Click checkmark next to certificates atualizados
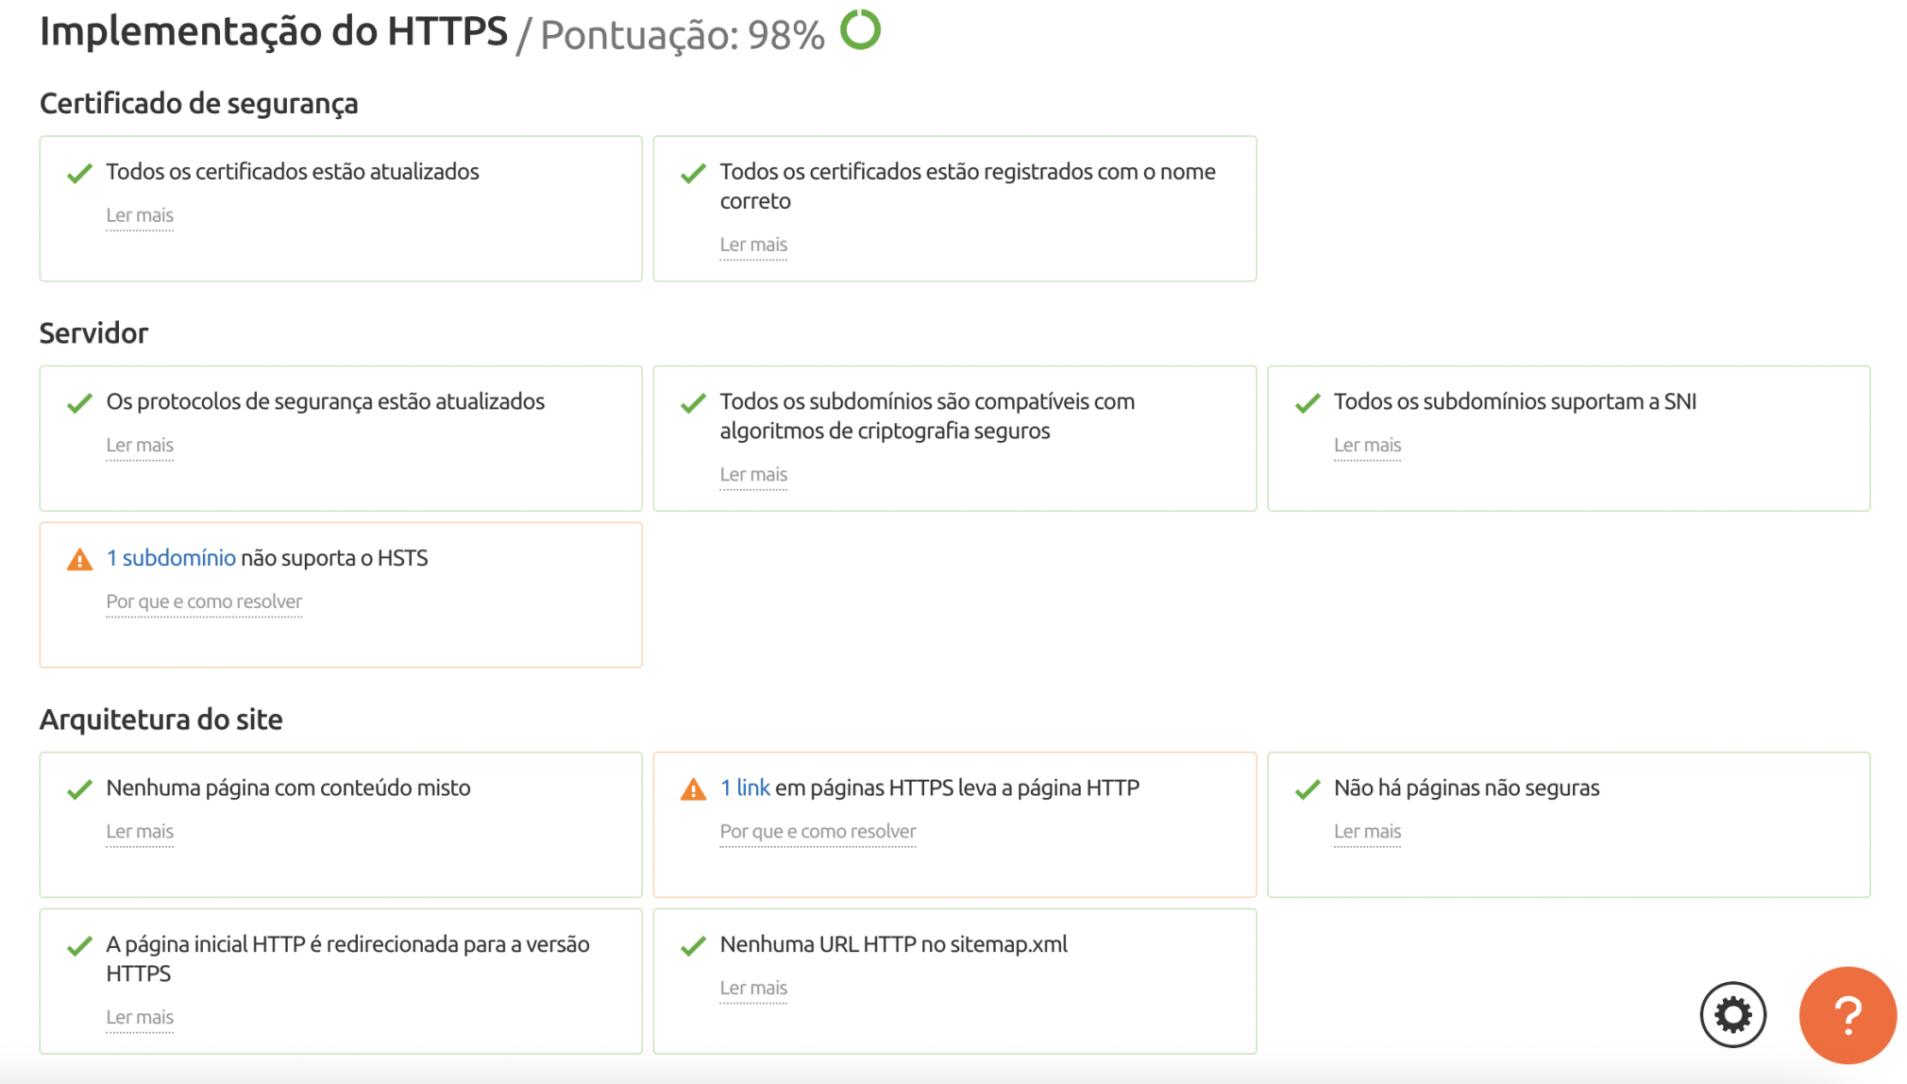The width and height of the screenshot is (1907, 1084). click(80, 174)
